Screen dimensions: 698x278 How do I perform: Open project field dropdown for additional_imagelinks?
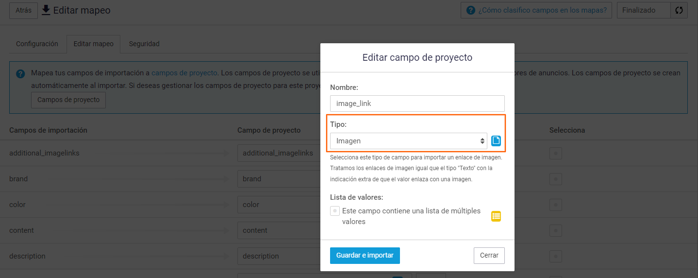pyautogui.click(x=279, y=153)
